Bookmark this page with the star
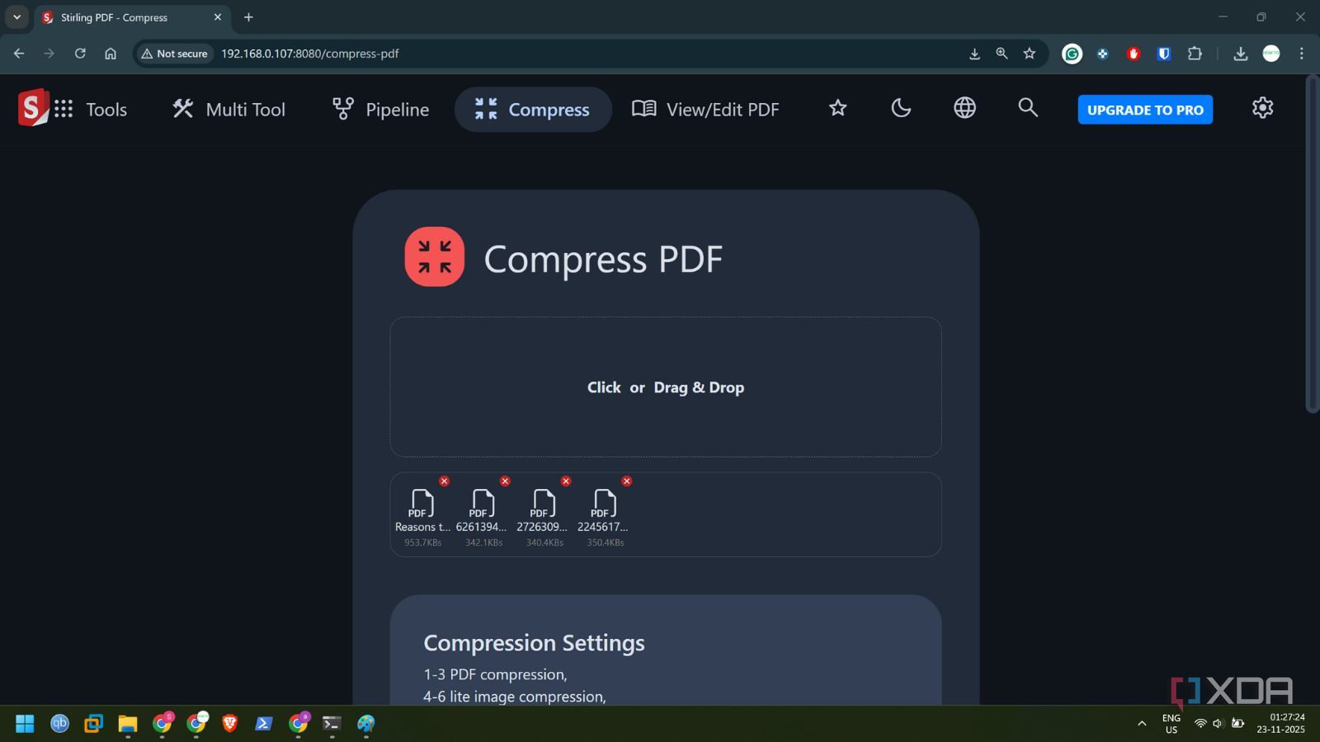Viewport: 1320px width, 742px height. (x=1029, y=54)
